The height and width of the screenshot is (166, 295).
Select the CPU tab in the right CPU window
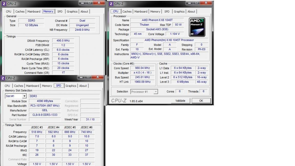(x=116, y=11)
